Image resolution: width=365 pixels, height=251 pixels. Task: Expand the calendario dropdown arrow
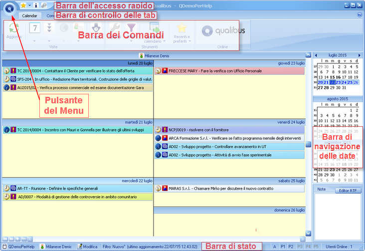165,41
